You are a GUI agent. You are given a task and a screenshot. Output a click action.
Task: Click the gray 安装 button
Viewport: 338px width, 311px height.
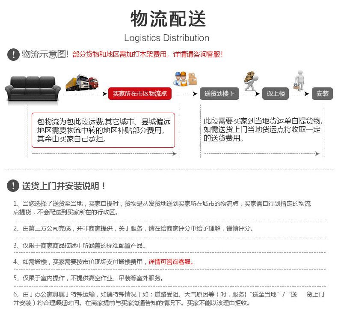click(322, 93)
